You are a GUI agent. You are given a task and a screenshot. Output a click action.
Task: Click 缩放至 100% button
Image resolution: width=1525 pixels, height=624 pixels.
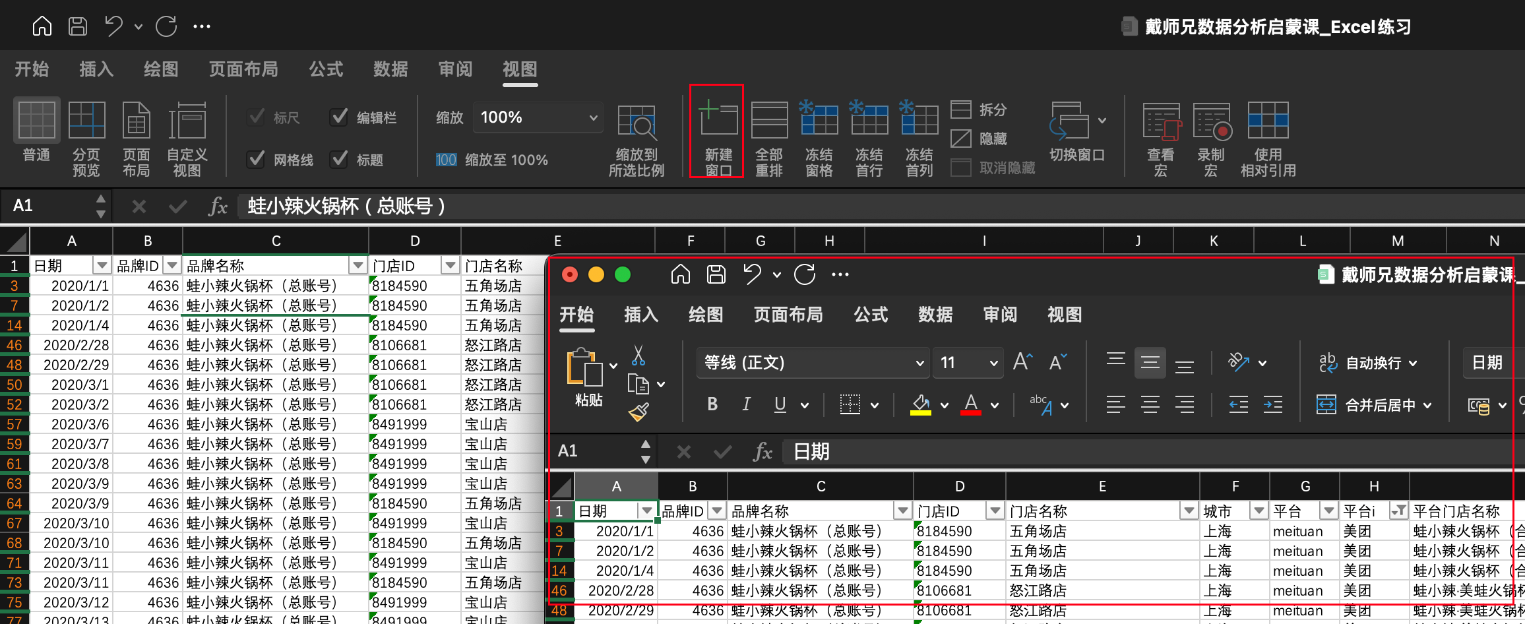tap(492, 160)
